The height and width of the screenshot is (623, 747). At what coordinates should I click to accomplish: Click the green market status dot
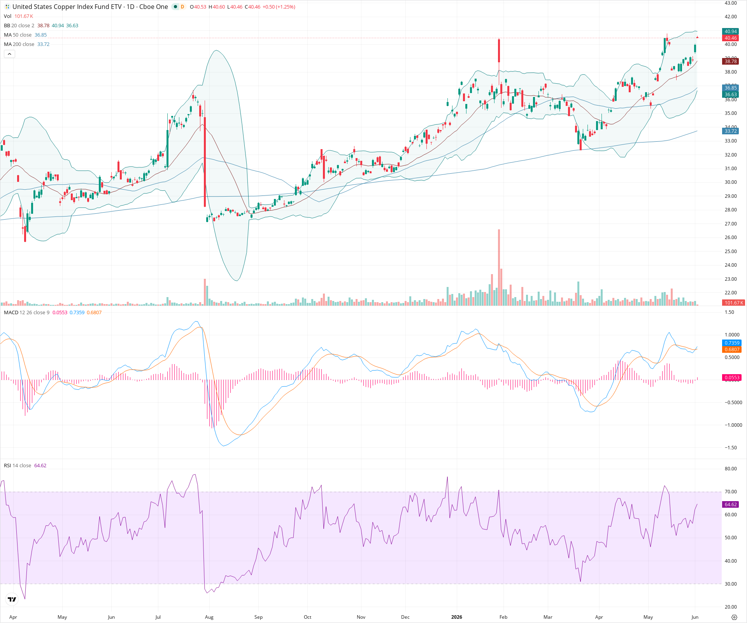pos(175,7)
